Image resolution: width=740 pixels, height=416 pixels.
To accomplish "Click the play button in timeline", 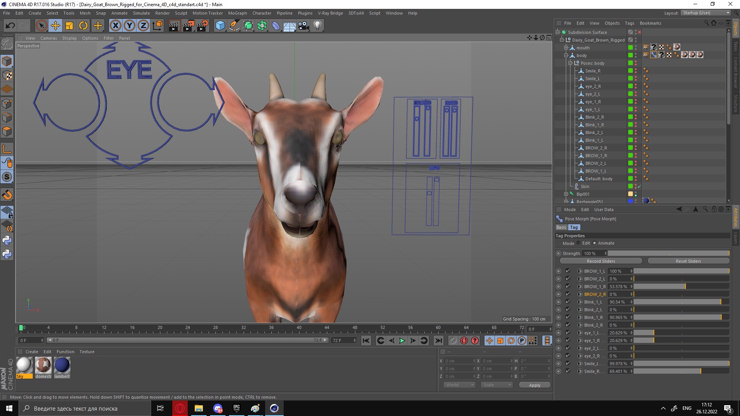I will point(402,341).
